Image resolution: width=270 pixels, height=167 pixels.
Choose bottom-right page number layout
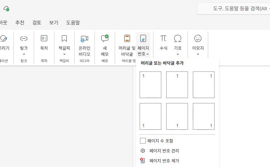point(204,117)
